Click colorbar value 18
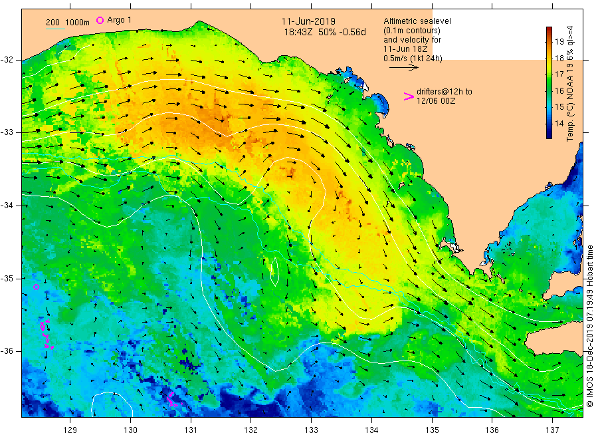 (559, 58)
